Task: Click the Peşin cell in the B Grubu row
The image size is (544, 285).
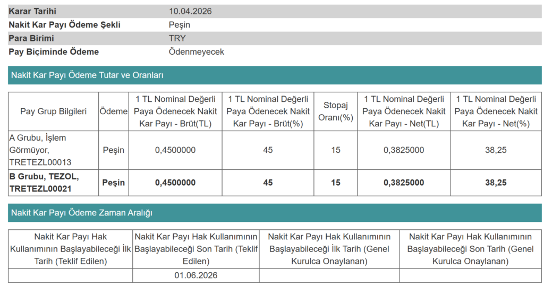Action: [x=113, y=183]
